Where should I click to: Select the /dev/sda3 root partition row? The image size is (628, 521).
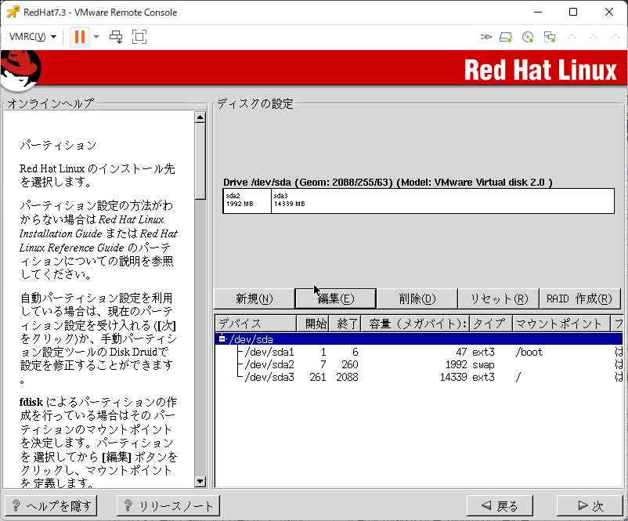click(x=418, y=377)
